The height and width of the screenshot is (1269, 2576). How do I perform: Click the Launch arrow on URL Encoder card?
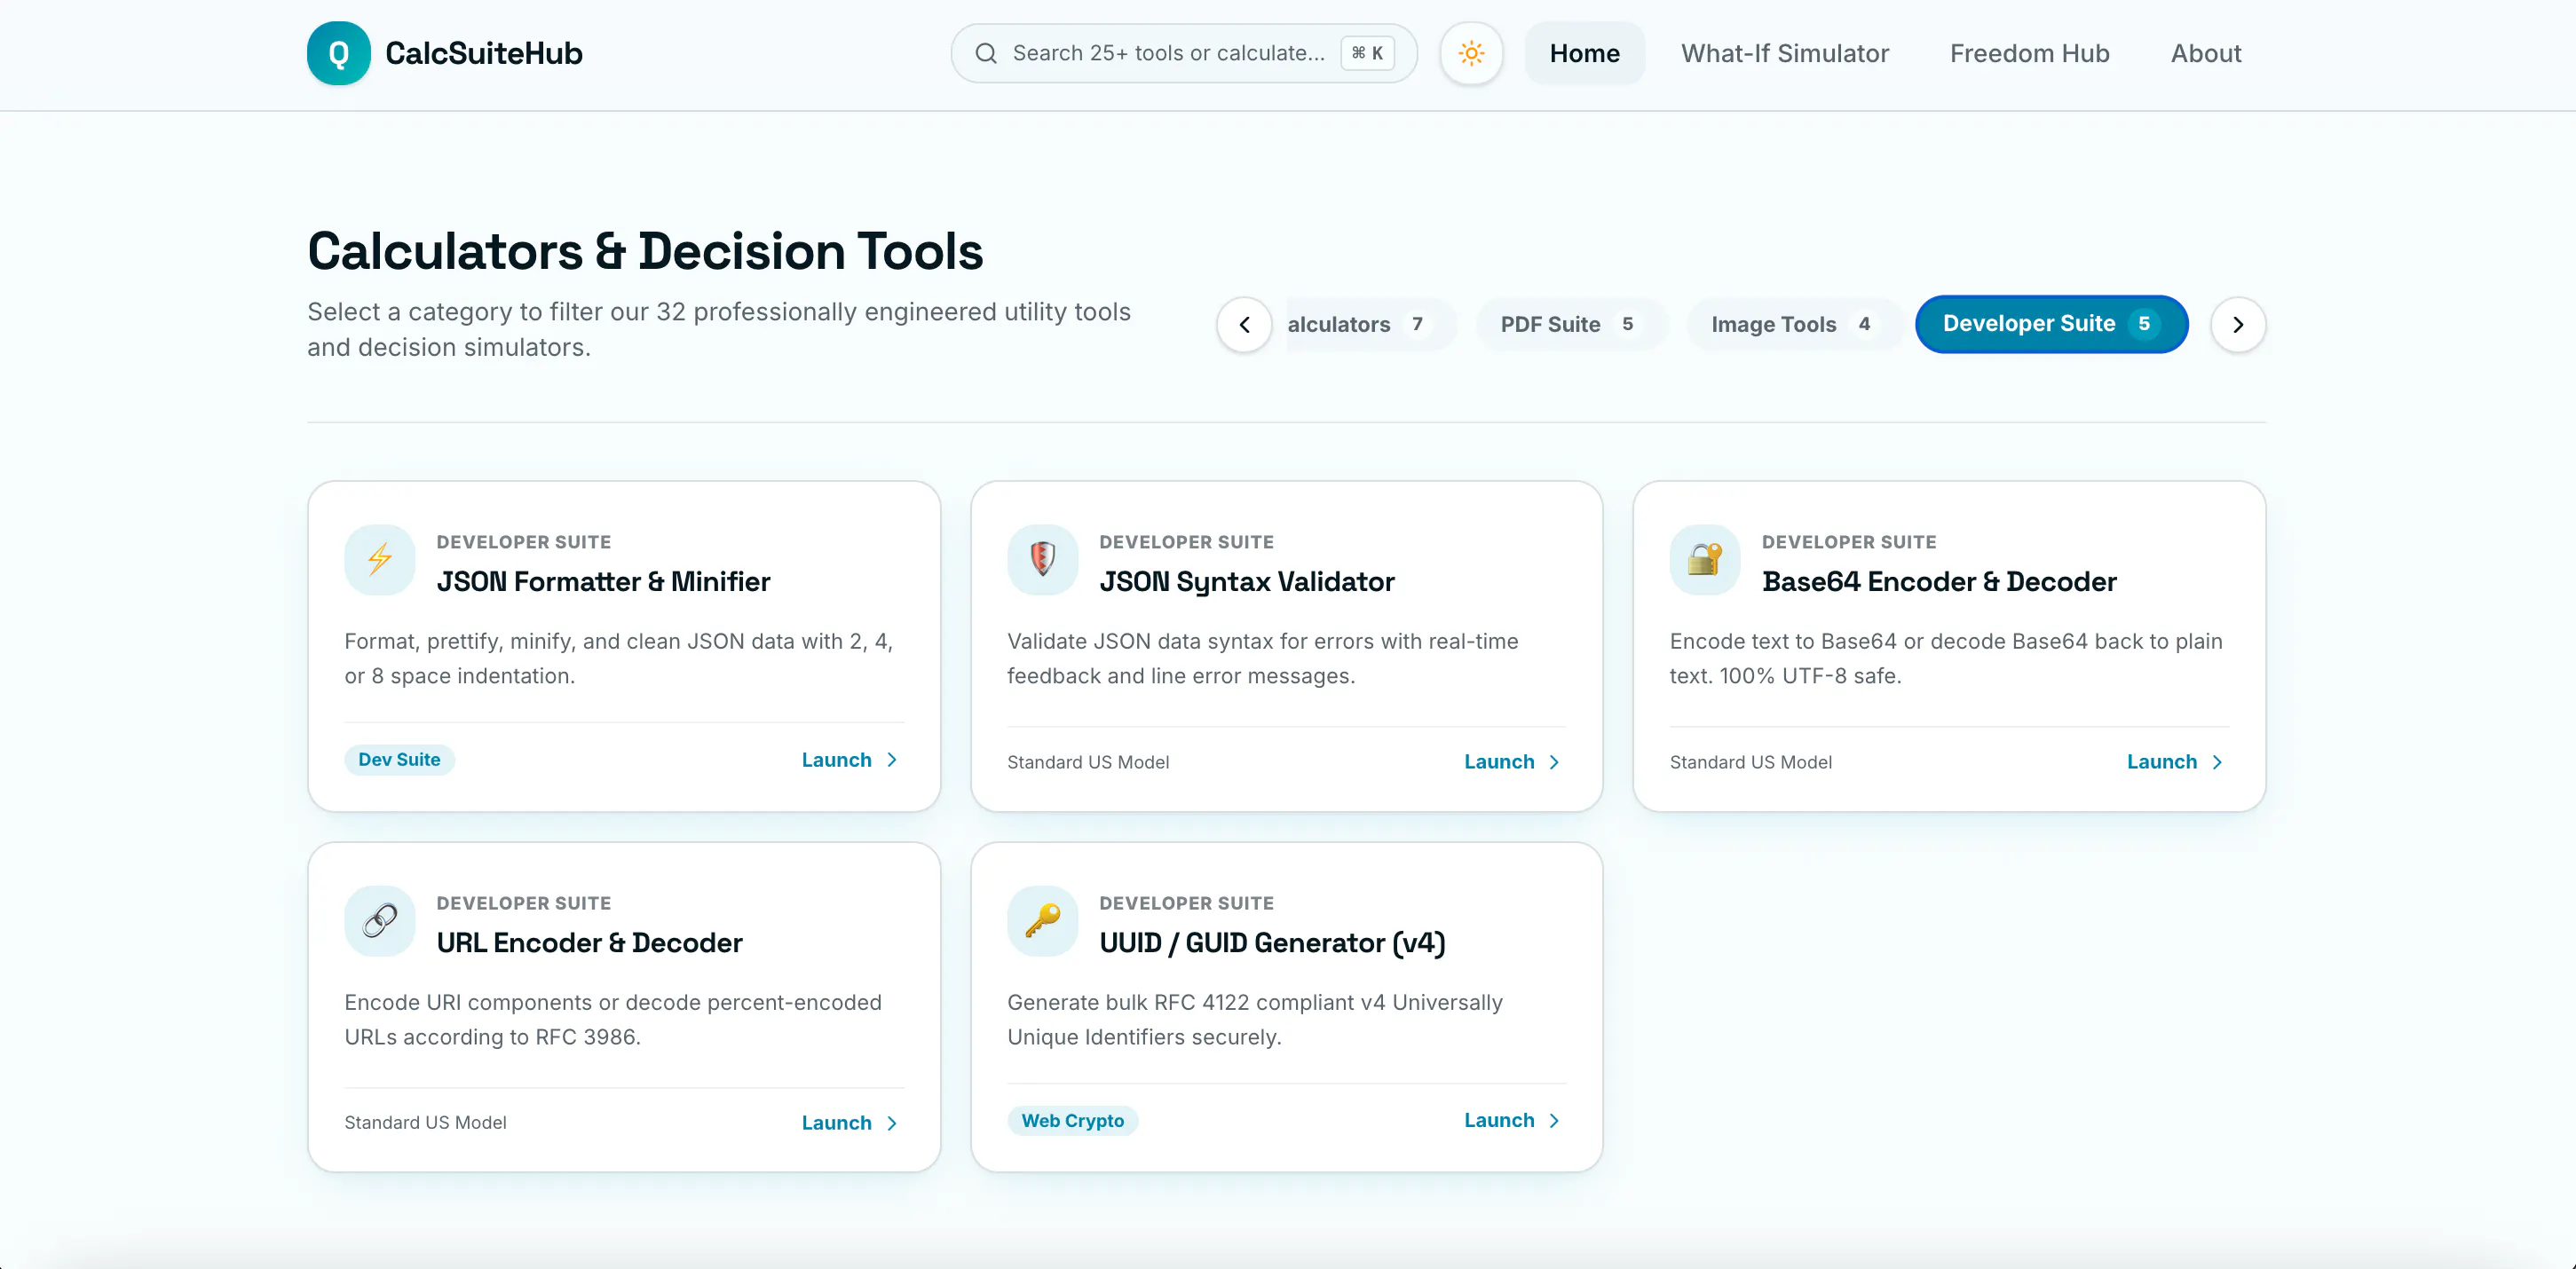[x=892, y=1123]
